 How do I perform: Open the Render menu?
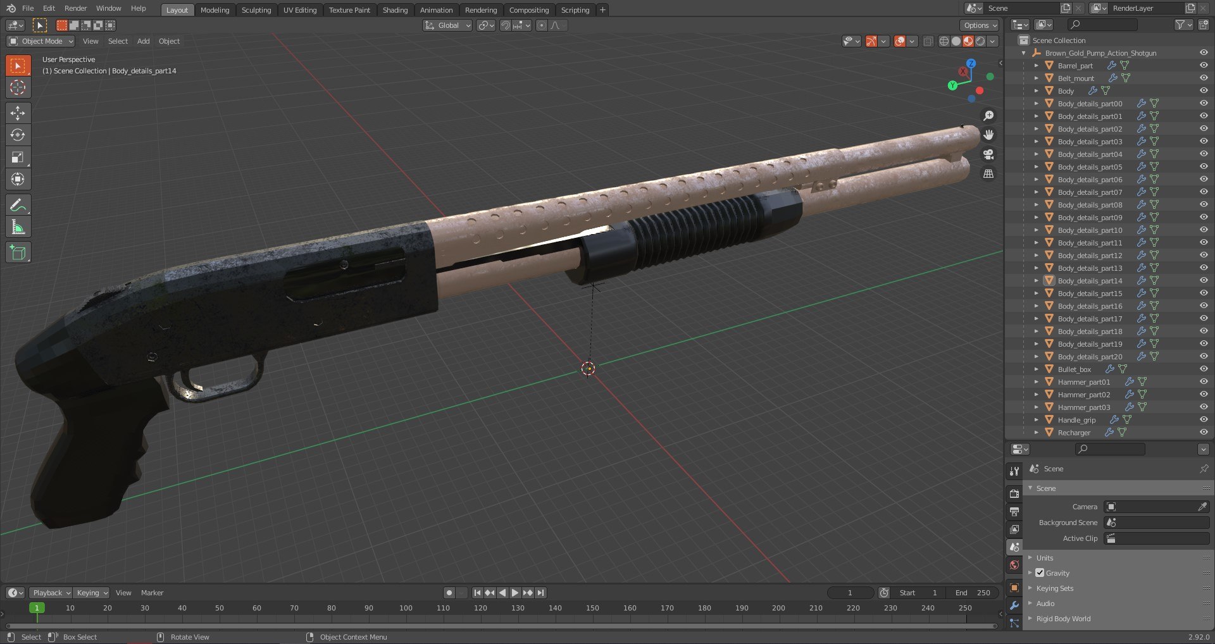75,8
